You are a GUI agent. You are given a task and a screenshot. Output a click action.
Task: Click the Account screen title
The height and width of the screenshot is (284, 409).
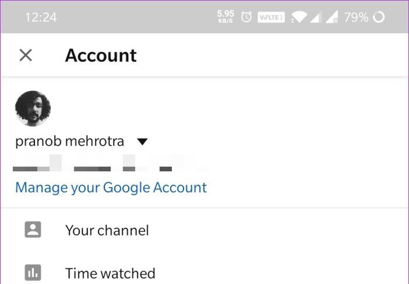coord(100,56)
